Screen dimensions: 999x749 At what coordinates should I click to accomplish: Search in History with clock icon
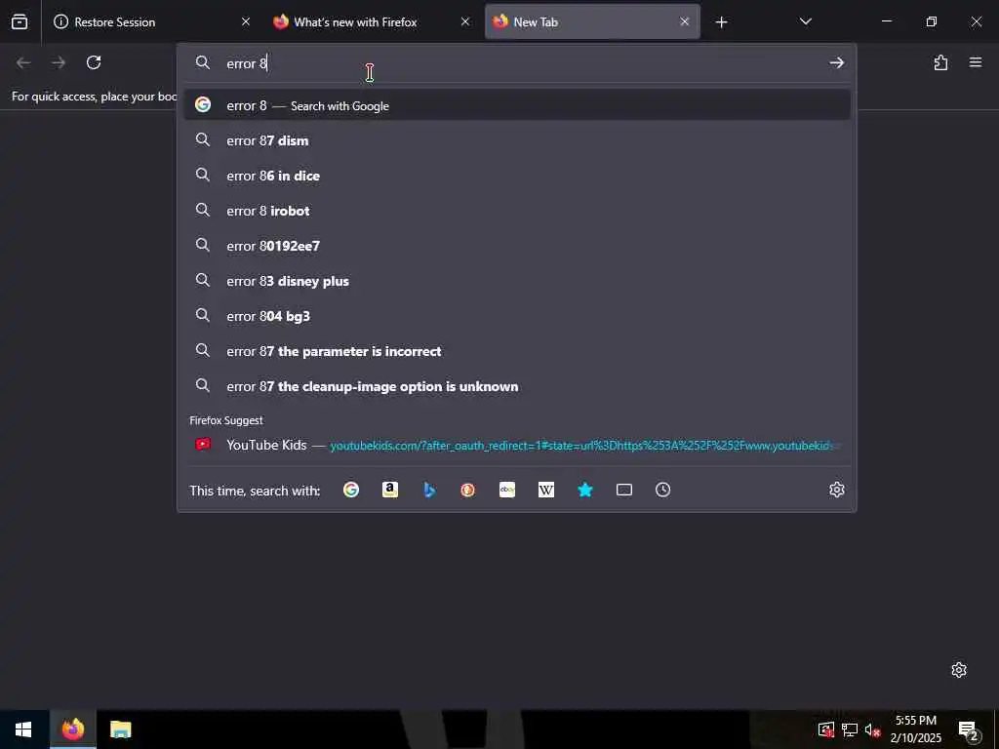pos(662,490)
